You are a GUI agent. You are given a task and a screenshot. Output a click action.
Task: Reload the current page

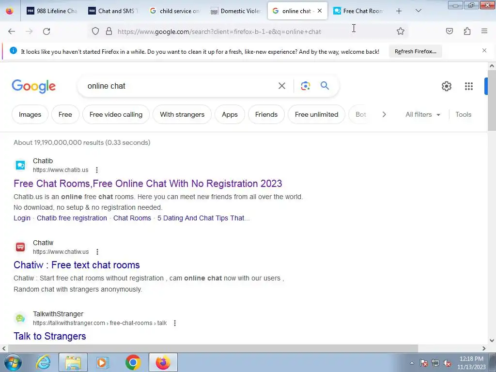pyautogui.click(x=46, y=31)
